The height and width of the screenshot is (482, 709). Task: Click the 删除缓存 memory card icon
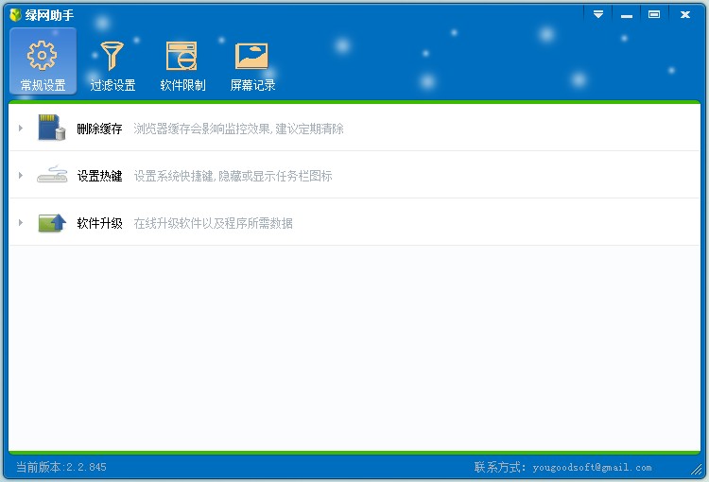pyautogui.click(x=52, y=127)
